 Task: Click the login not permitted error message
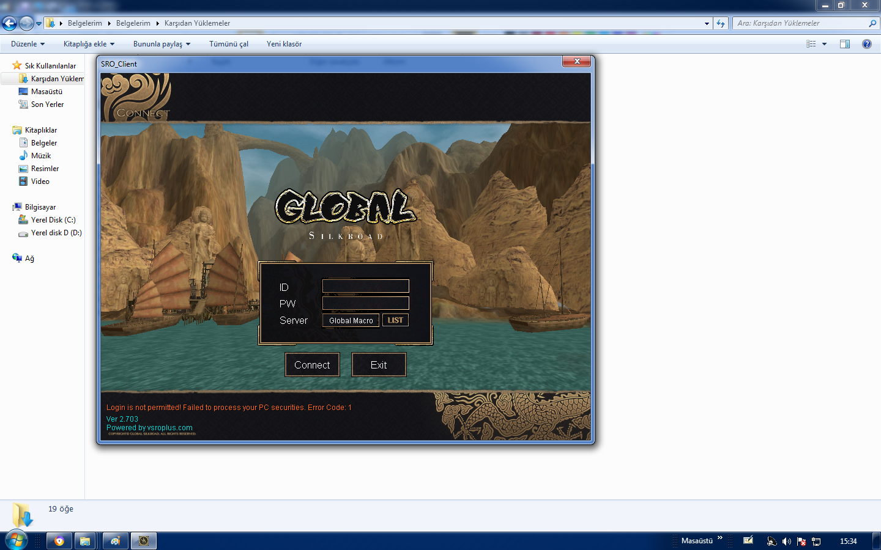pos(229,408)
